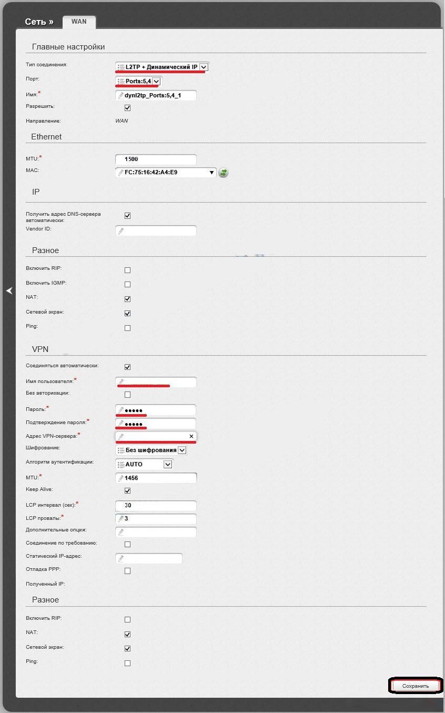Enable the Отладка PPP checkbox
The width and height of the screenshot is (445, 713).
click(x=127, y=571)
